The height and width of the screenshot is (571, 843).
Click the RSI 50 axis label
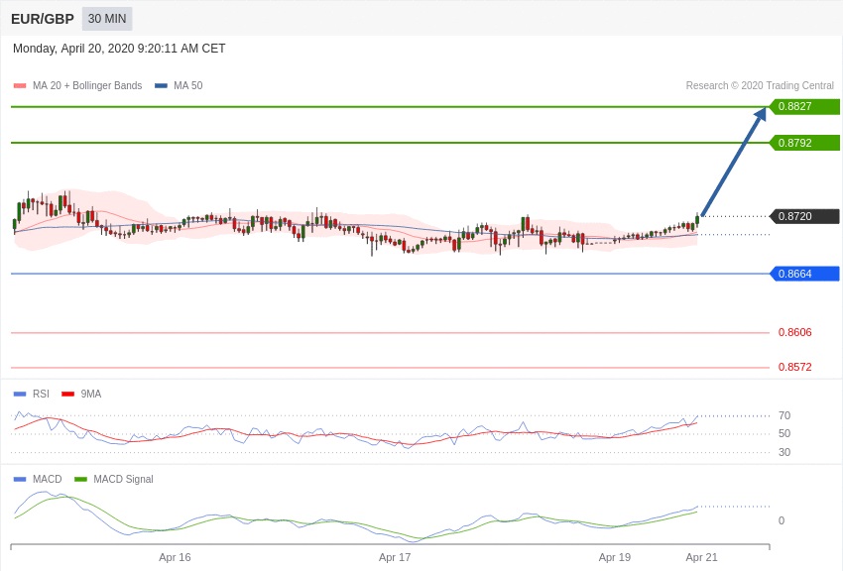tap(784, 433)
